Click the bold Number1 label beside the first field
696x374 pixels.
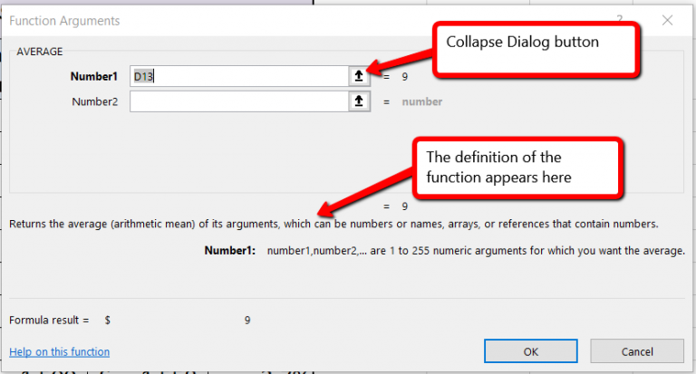coord(97,77)
